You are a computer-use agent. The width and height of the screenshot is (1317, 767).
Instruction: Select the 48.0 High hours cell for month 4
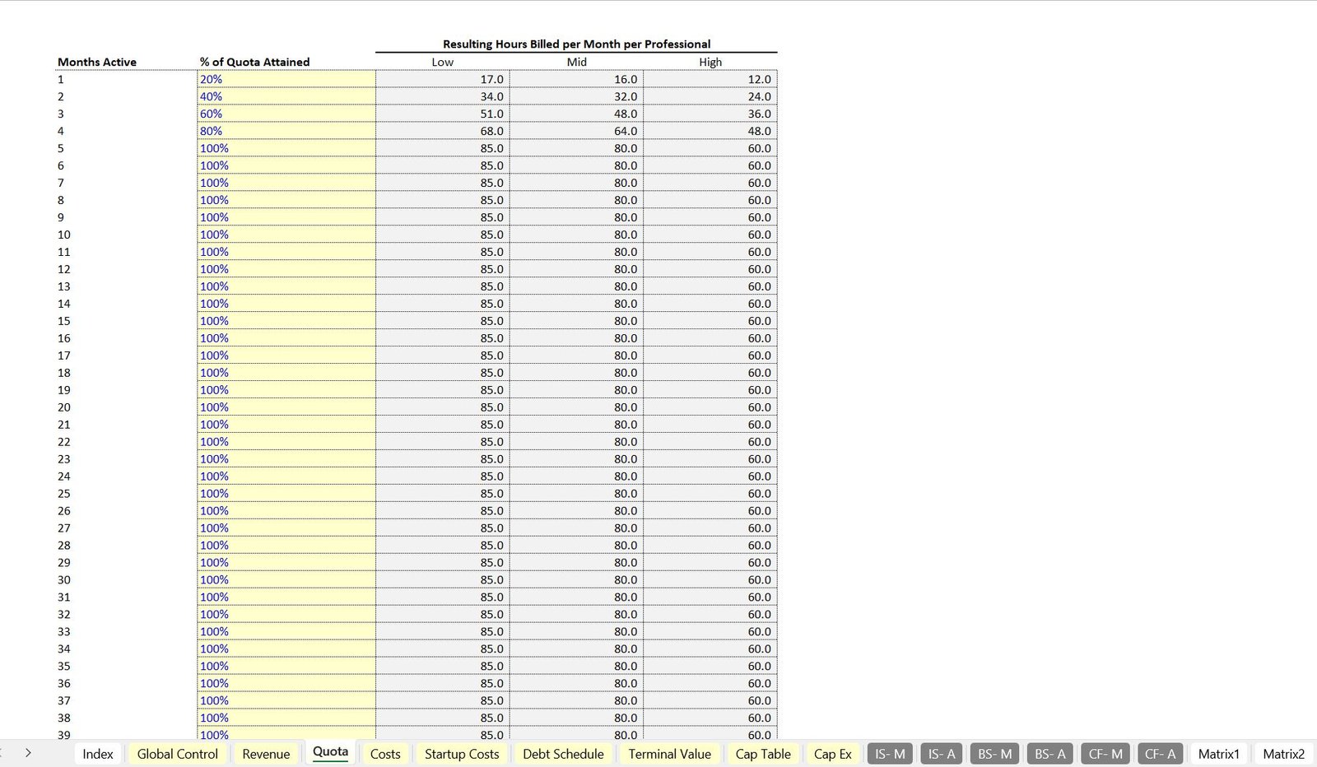pyautogui.click(x=710, y=132)
